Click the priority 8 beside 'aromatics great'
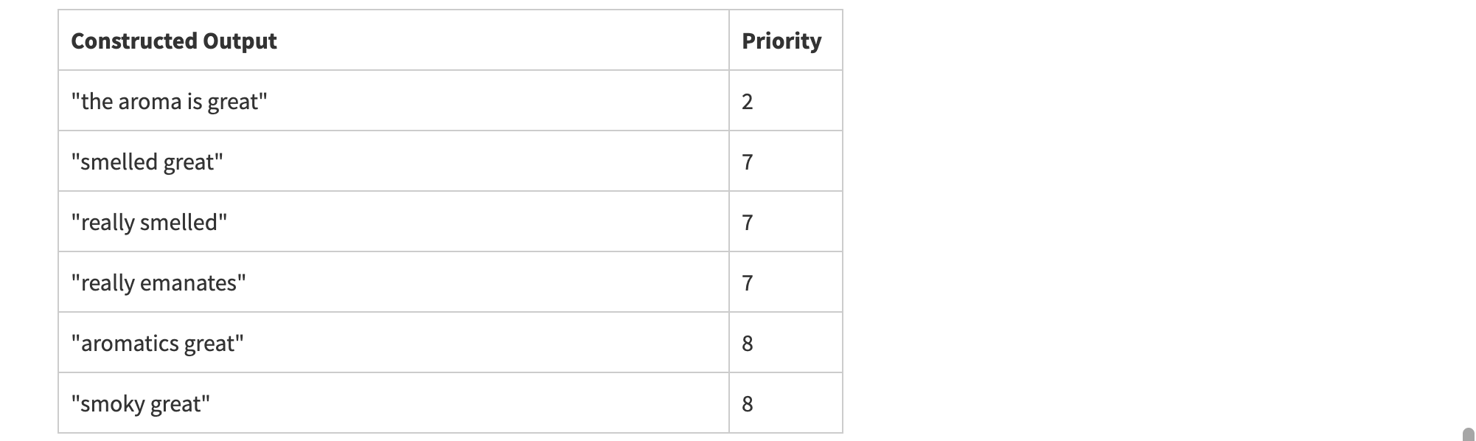The image size is (1476, 441). (x=747, y=344)
